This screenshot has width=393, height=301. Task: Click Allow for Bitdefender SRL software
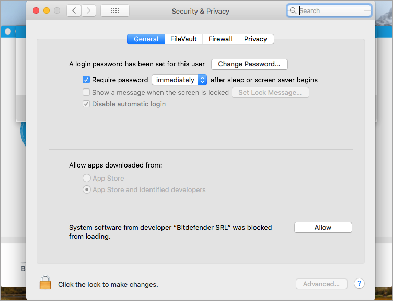(x=323, y=227)
